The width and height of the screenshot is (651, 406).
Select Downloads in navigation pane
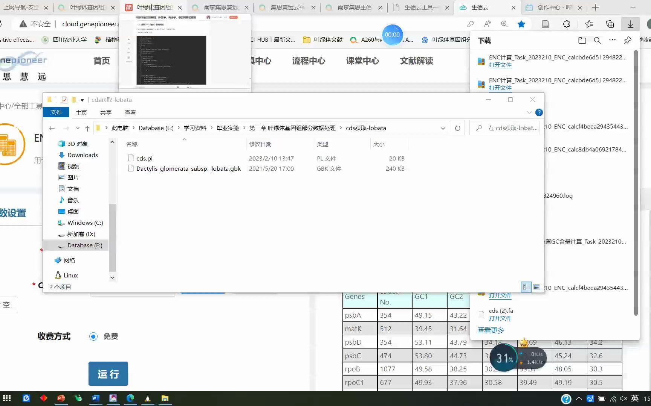tap(83, 155)
